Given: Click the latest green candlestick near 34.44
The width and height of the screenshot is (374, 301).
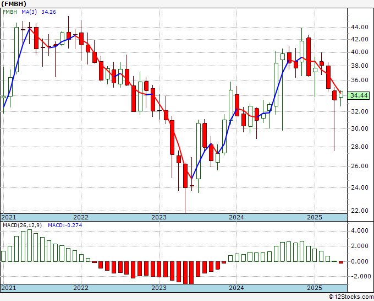Looking at the screenshot, I should 341,95.
